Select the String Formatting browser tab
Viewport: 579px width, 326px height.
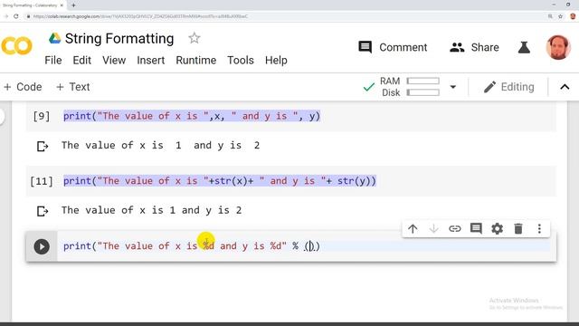(x=33, y=5)
